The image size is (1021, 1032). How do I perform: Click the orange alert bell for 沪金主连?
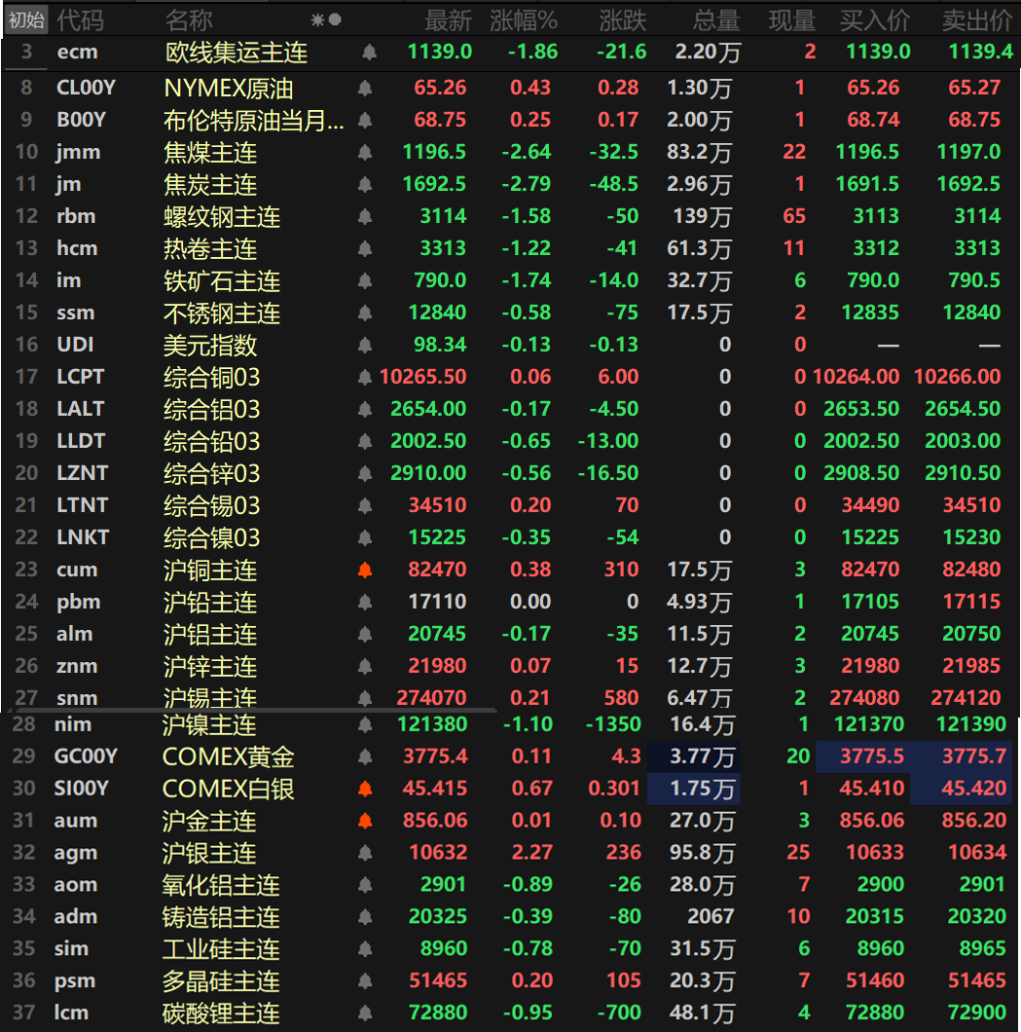pyautogui.click(x=365, y=821)
